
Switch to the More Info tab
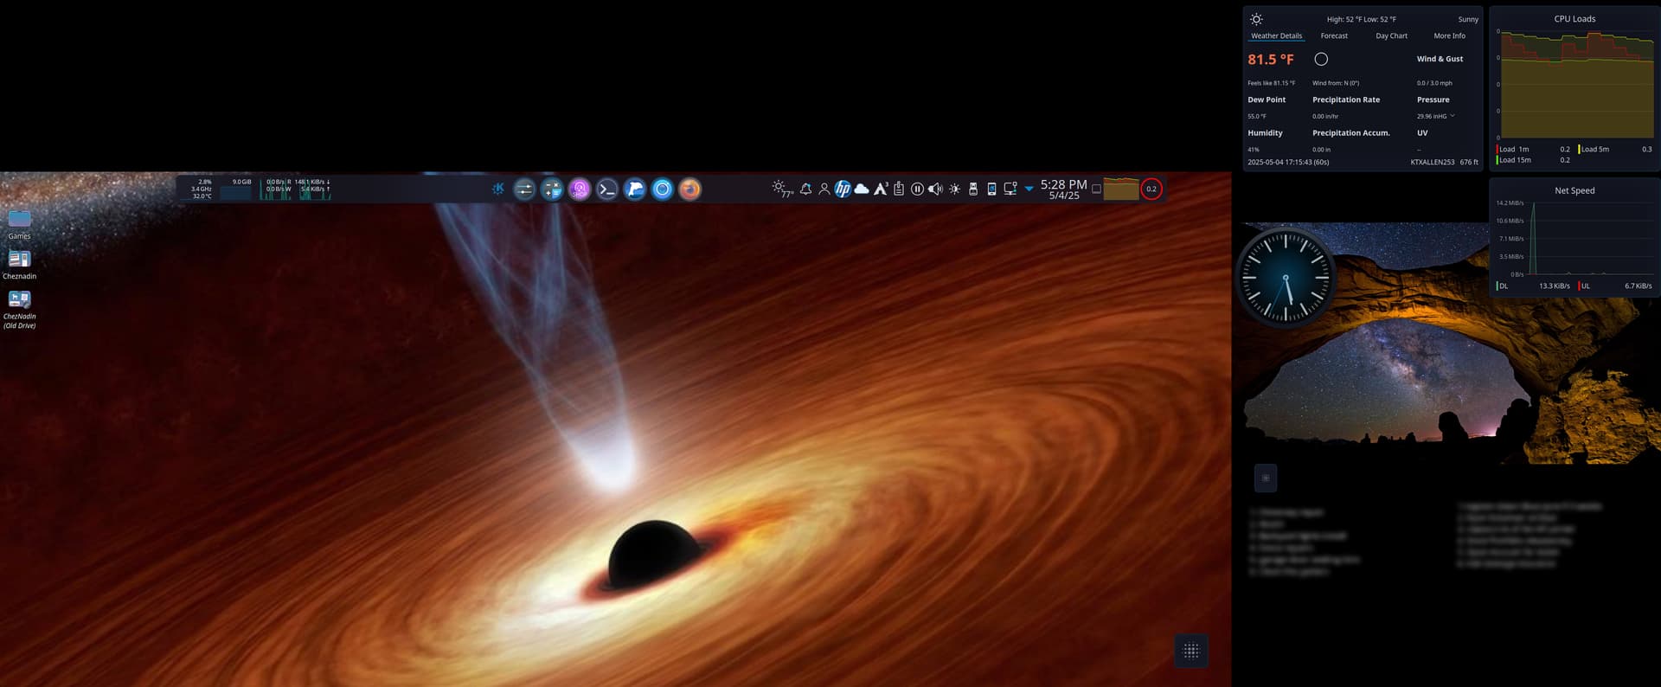1449,36
